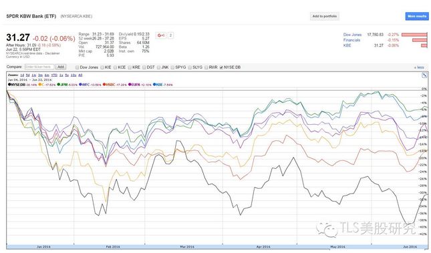This screenshot has width=431, height=253.
Task: Click the Add to portfolio button
Action: click(324, 16)
